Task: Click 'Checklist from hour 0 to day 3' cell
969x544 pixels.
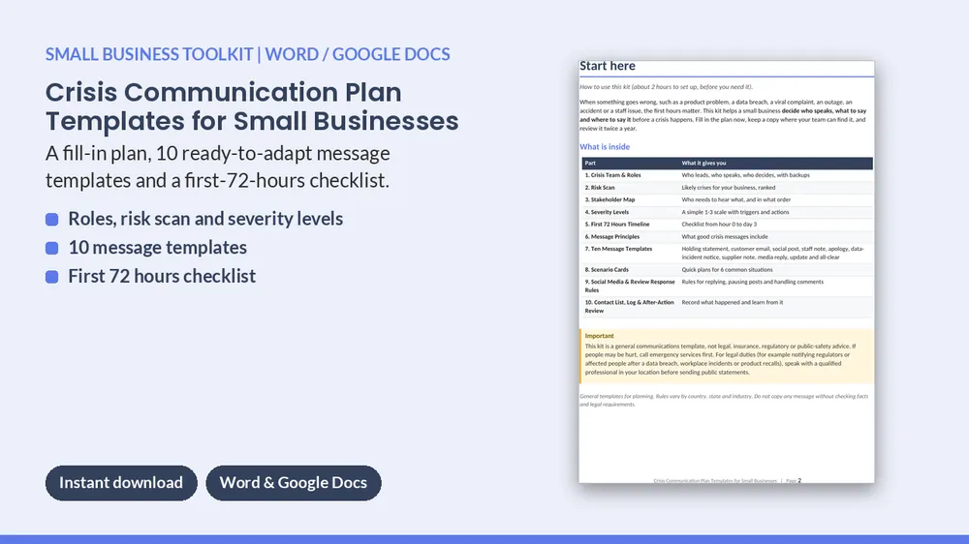Action: pyautogui.click(x=719, y=225)
